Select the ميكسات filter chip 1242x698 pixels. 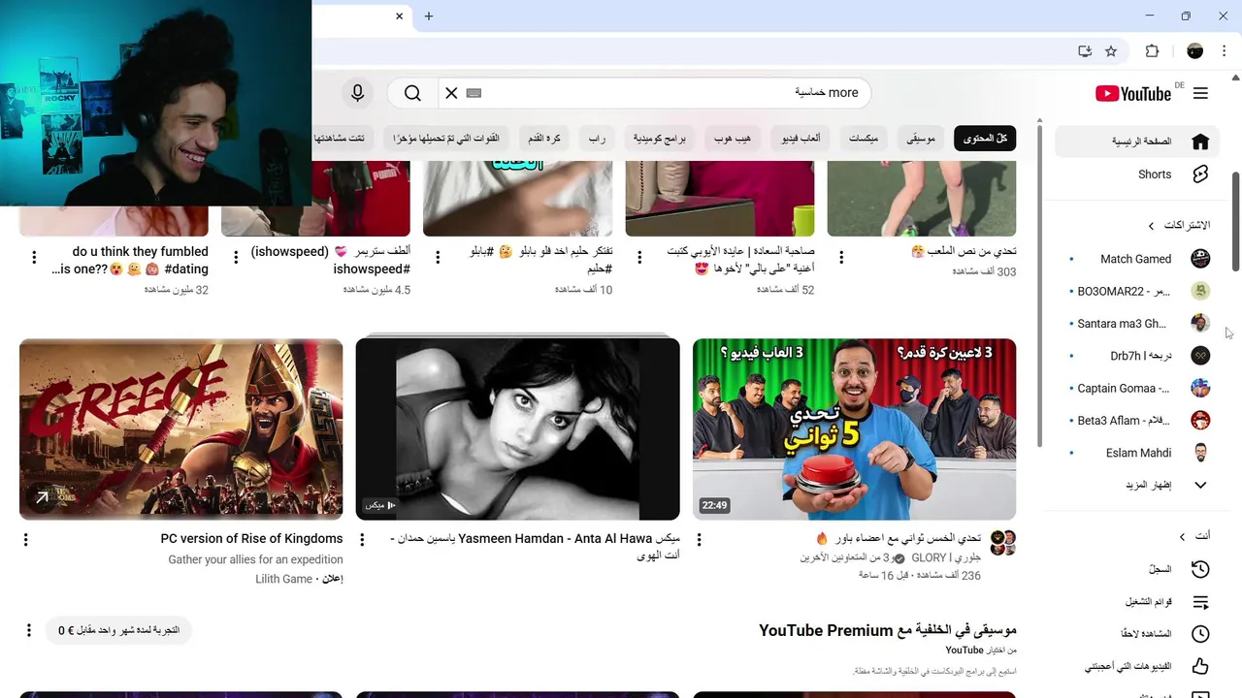[864, 139]
